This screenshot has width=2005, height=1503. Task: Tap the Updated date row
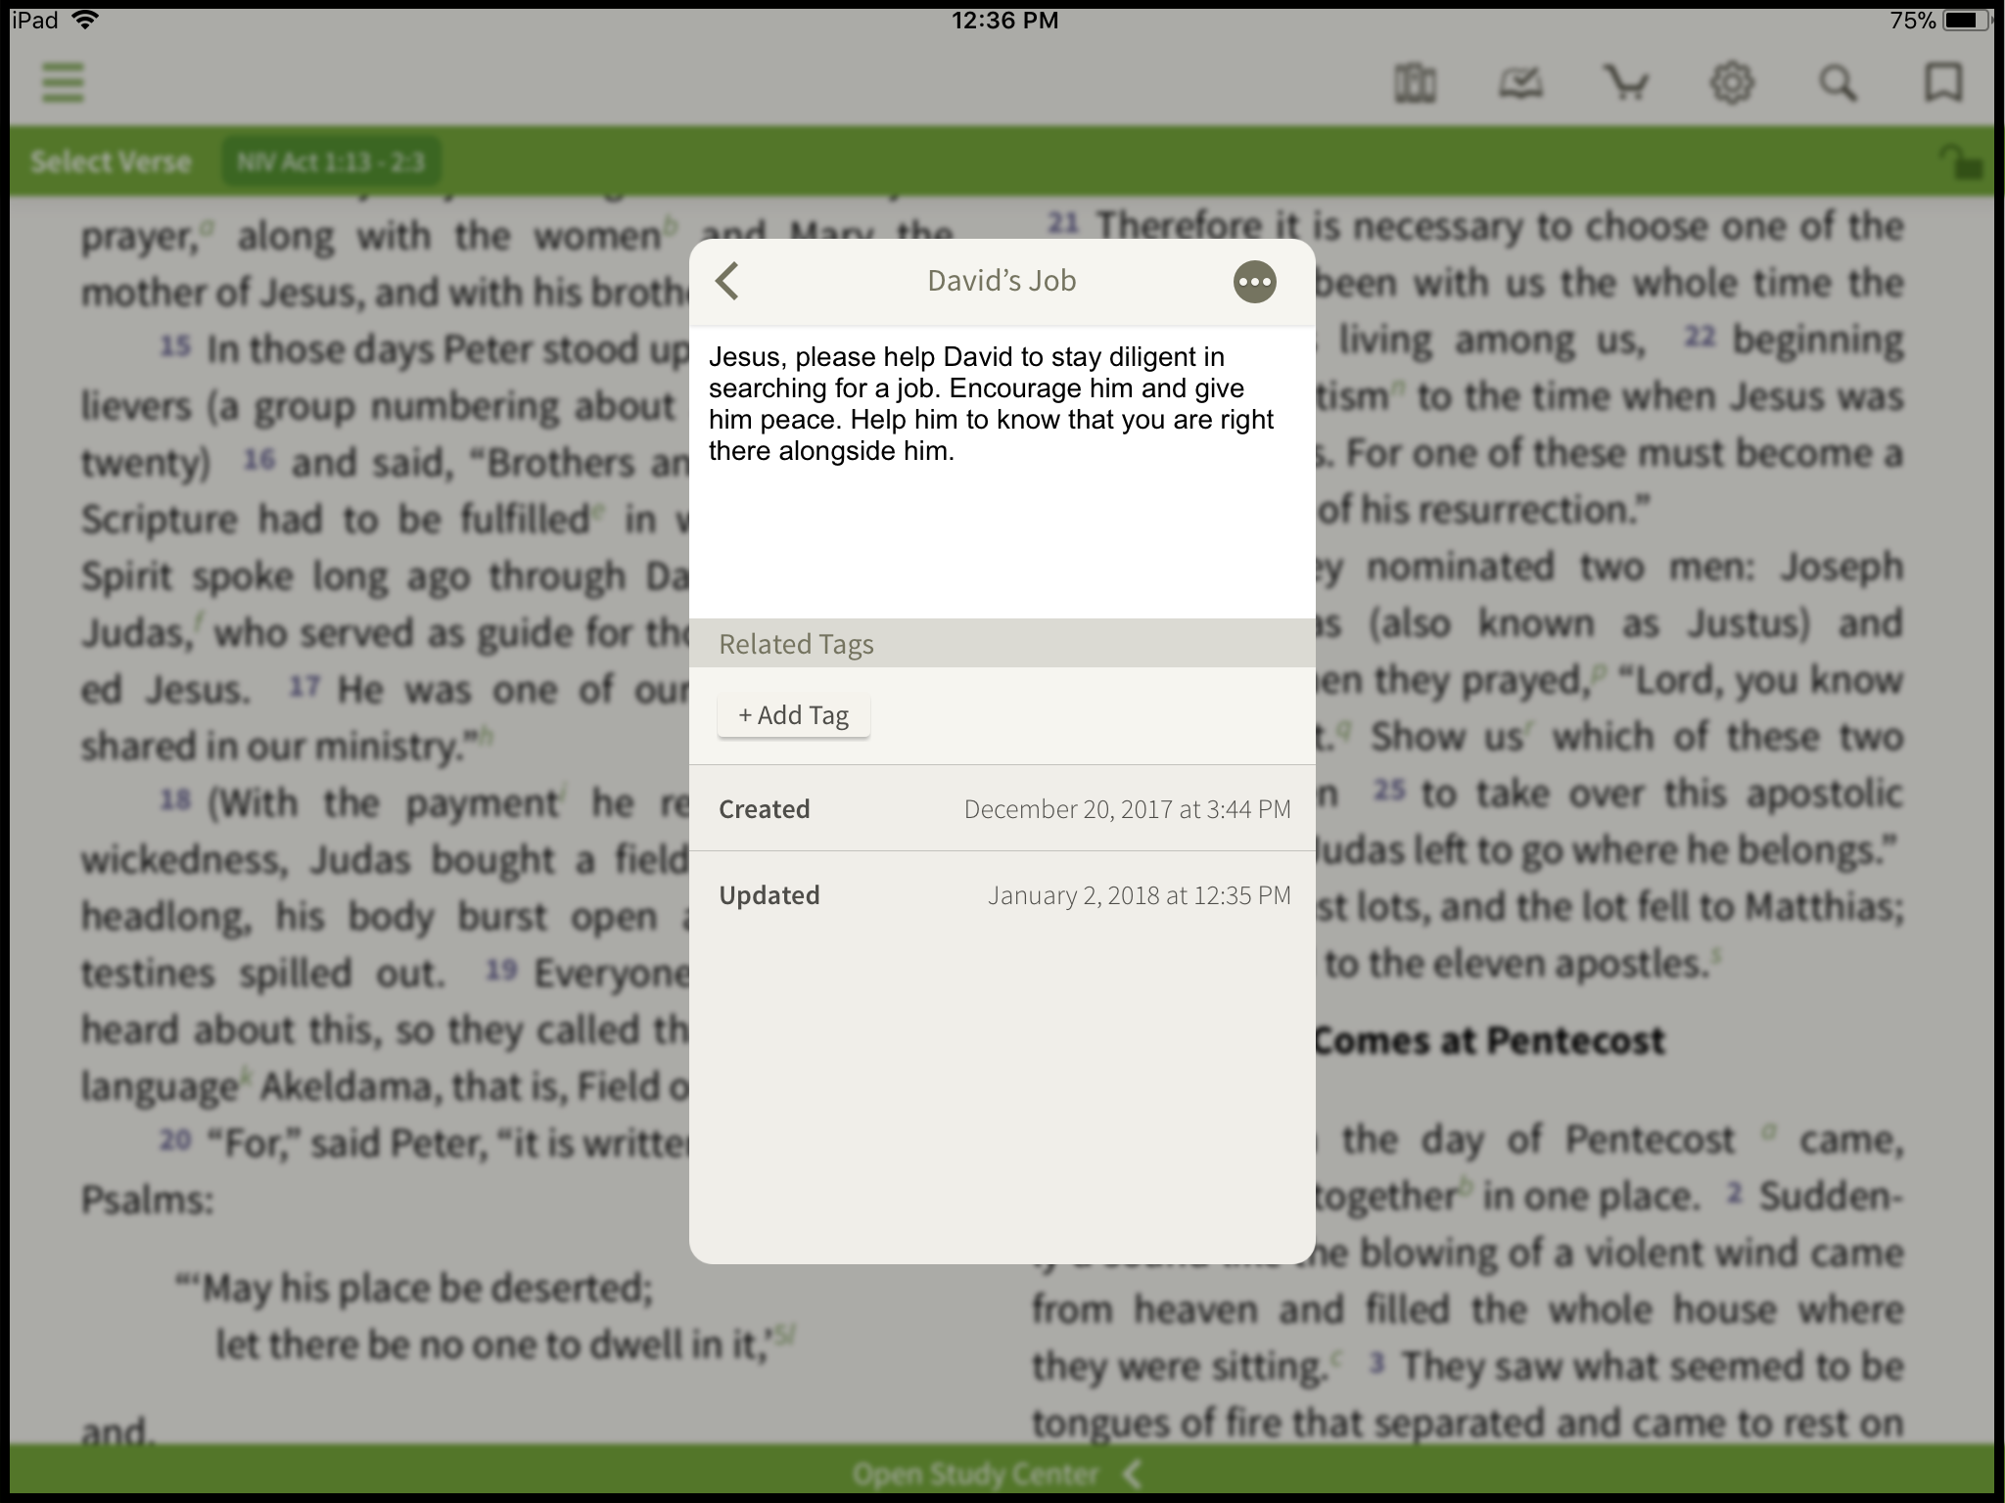pos(1002,894)
